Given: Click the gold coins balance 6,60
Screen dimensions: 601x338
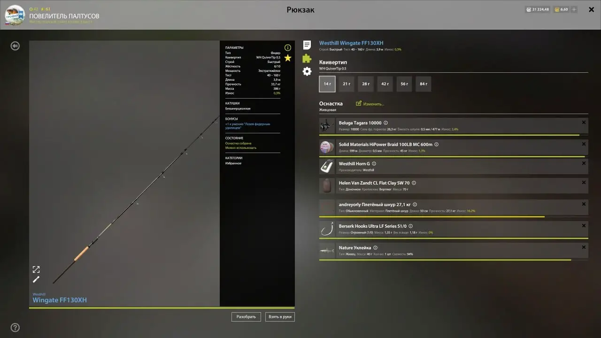Looking at the screenshot, I should [561, 9].
